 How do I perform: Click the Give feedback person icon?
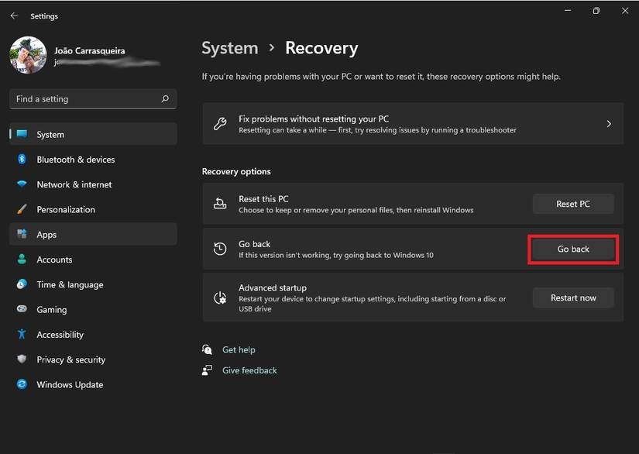(207, 370)
